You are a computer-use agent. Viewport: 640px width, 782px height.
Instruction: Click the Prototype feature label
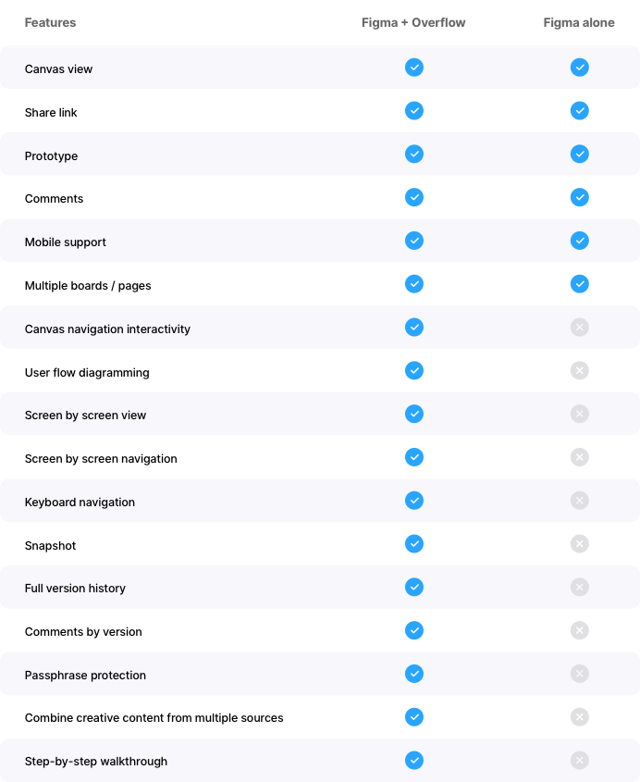(52, 156)
